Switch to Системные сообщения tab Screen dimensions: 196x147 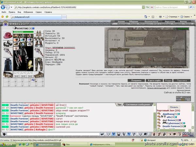pos(138,105)
